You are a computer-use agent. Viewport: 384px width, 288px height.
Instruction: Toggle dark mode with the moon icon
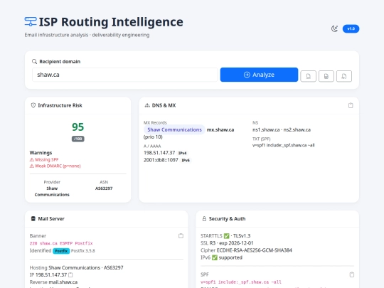334,28
